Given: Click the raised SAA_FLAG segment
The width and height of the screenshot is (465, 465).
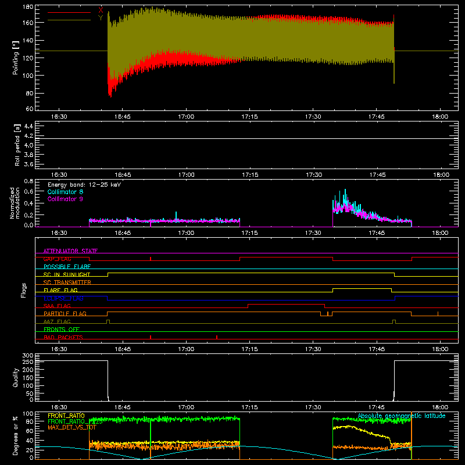Looking at the screenshot, I should click(286, 304).
